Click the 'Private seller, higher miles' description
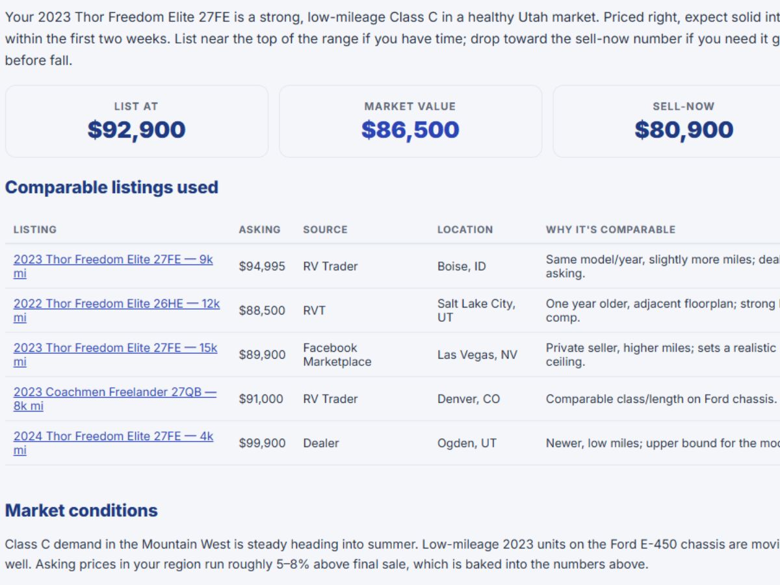 (662, 355)
